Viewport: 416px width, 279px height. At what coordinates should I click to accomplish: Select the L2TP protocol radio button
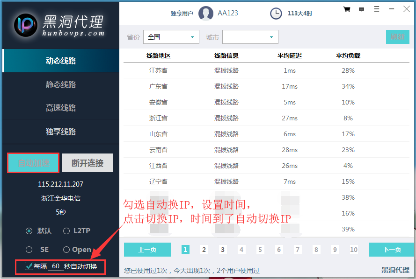point(66,230)
